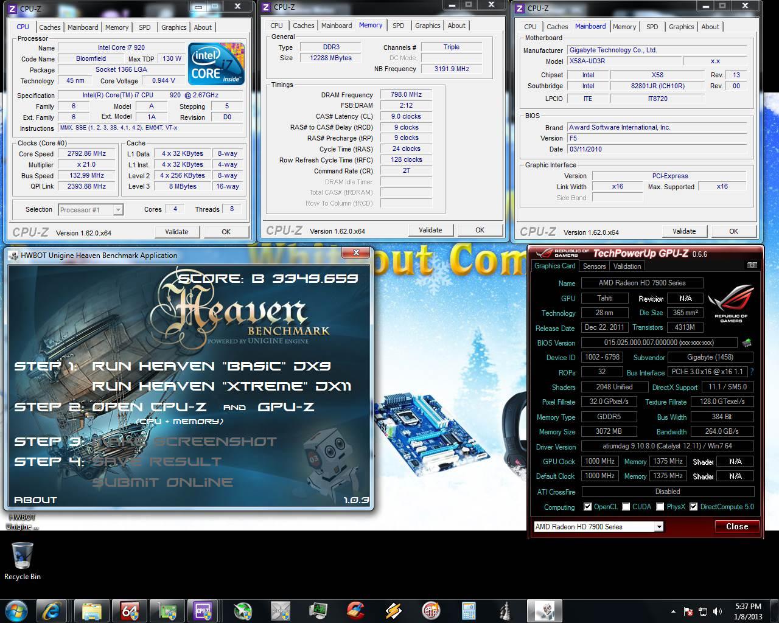Open SPD tab in the middle CPU-Z window
The height and width of the screenshot is (623, 779).
pos(398,26)
